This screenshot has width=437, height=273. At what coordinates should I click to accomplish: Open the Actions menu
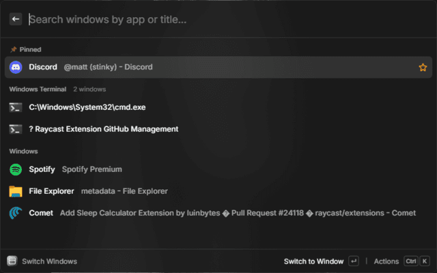pos(386,261)
